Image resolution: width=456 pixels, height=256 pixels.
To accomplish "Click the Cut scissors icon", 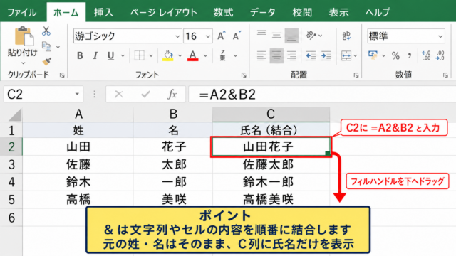I will [46, 31].
